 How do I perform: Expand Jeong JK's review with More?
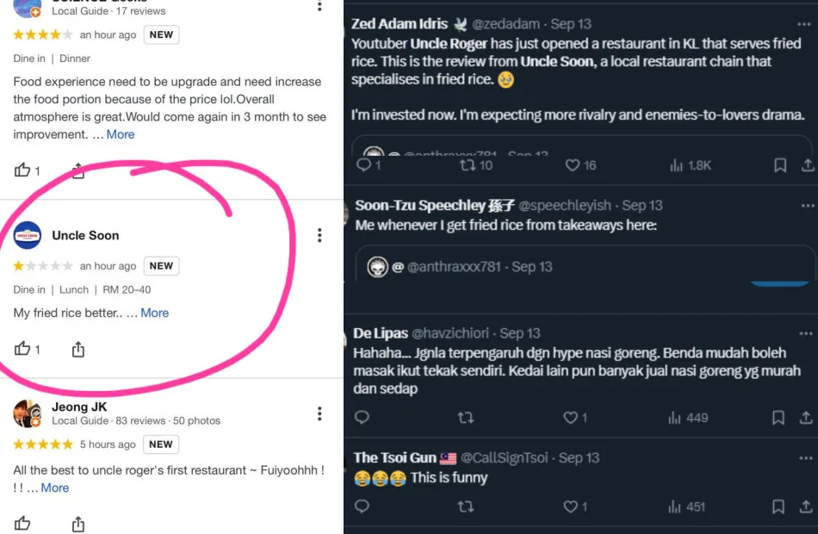point(55,487)
